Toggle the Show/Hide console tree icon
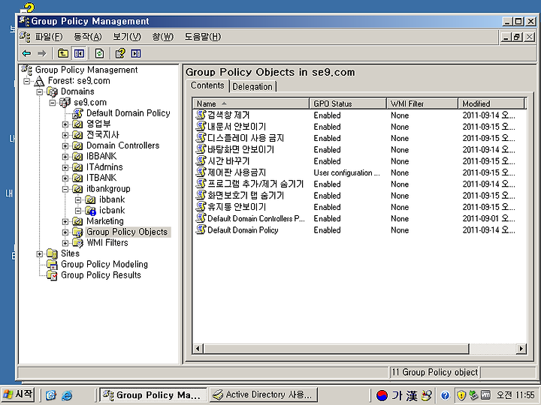The width and height of the screenshot is (541, 405). [x=79, y=53]
